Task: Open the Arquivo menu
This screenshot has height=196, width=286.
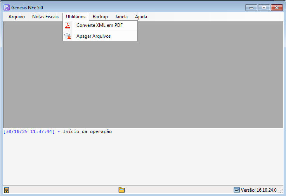Action: coord(17,17)
